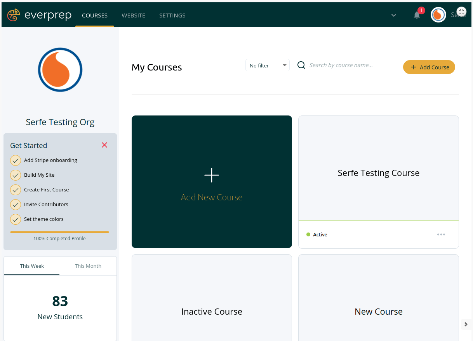Click the search magnifier icon
Viewport: 473px width, 341px height.
click(x=301, y=65)
